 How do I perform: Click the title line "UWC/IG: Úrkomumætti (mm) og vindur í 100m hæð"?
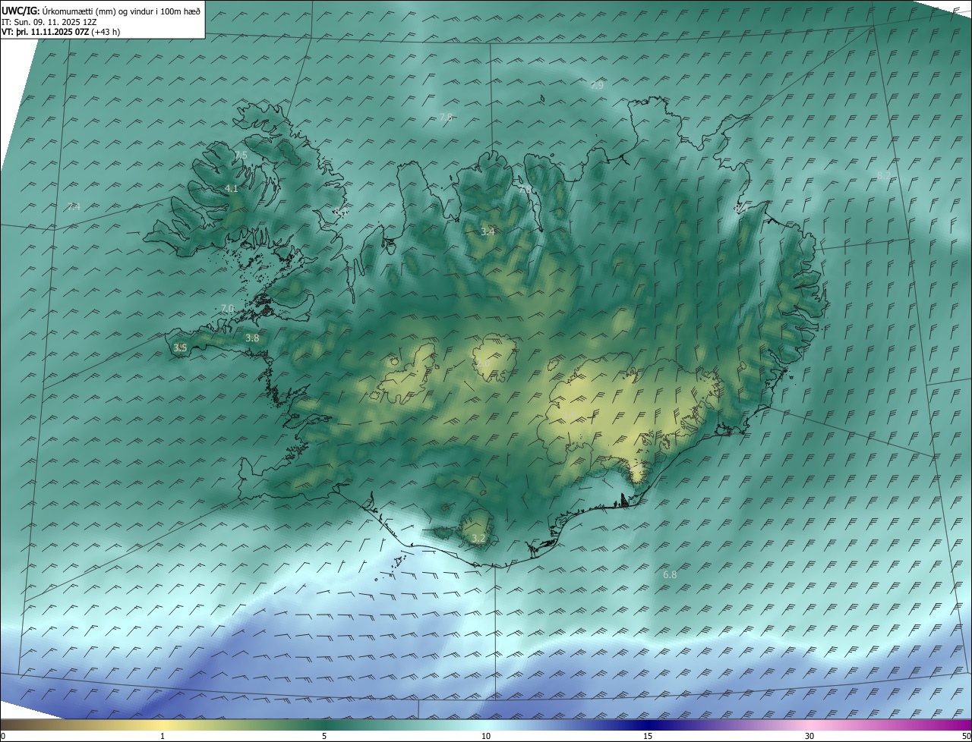tap(101, 11)
